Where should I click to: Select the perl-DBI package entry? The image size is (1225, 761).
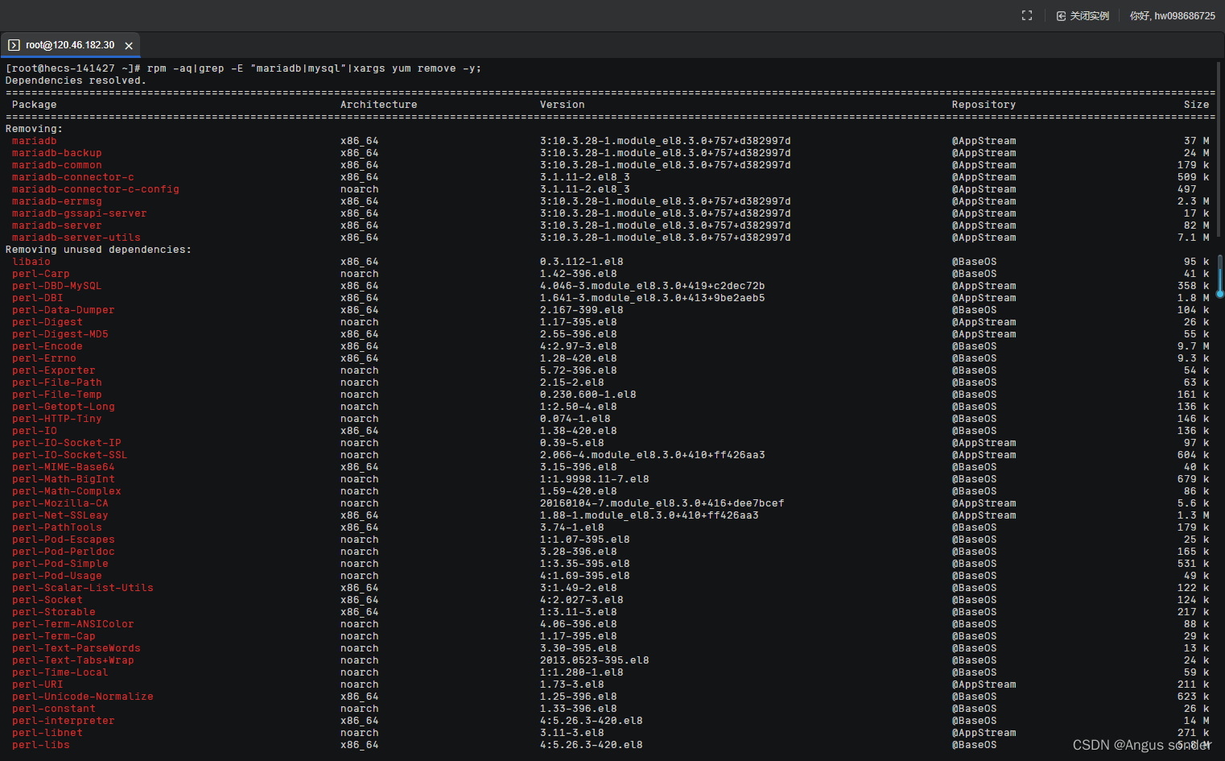tap(37, 297)
